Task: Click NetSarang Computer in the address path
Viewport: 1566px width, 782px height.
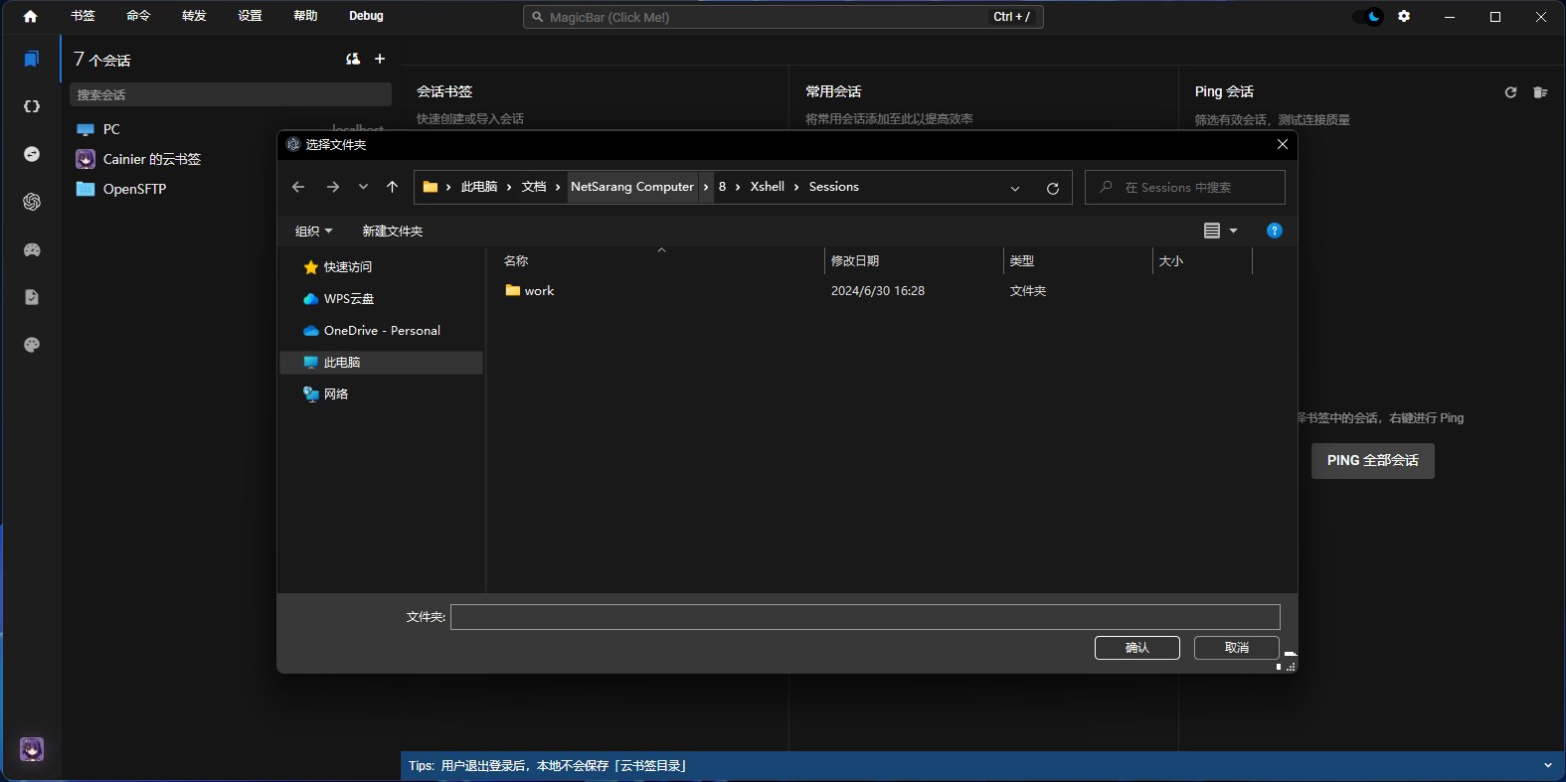Action: [x=632, y=187]
